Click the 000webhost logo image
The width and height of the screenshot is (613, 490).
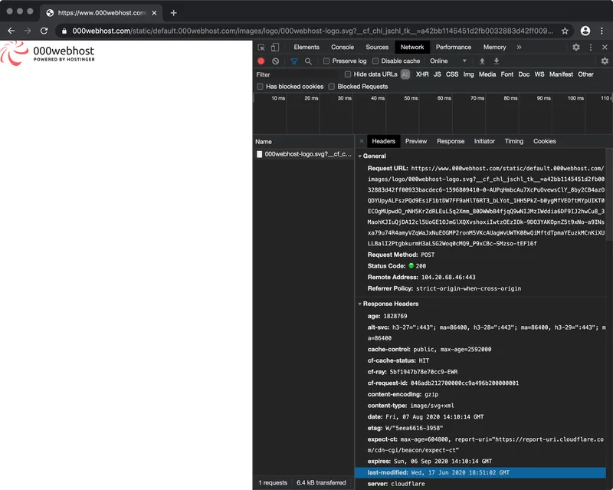(x=48, y=54)
